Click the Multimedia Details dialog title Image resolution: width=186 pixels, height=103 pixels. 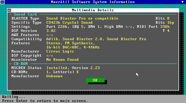[92, 10]
